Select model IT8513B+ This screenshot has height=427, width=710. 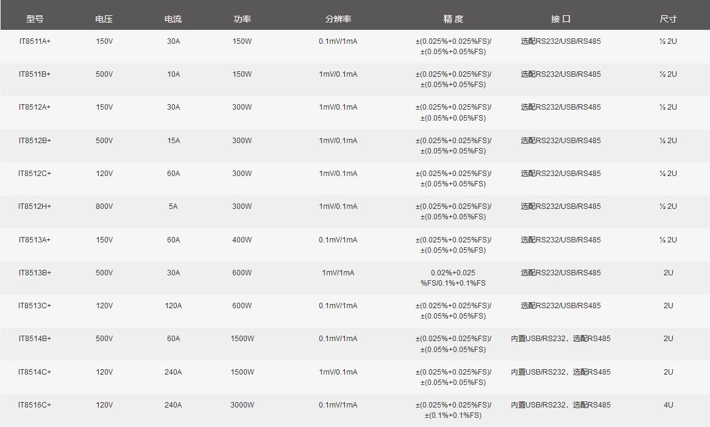tap(35, 273)
